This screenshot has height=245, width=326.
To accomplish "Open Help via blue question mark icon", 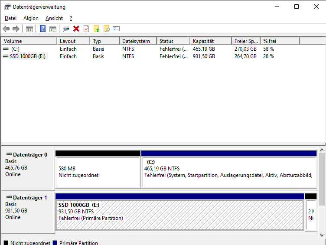I will 42,29.
